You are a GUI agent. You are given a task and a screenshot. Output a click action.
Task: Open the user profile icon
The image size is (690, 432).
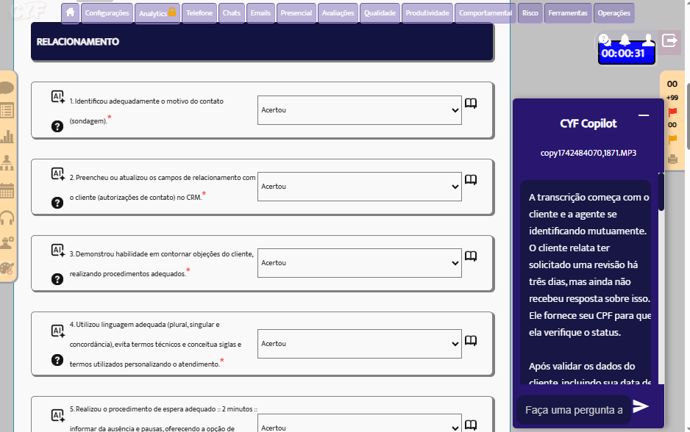(x=648, y=40)
